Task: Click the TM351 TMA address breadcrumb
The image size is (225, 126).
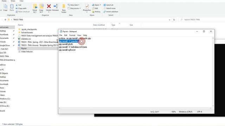Action: tap(18, 20)
